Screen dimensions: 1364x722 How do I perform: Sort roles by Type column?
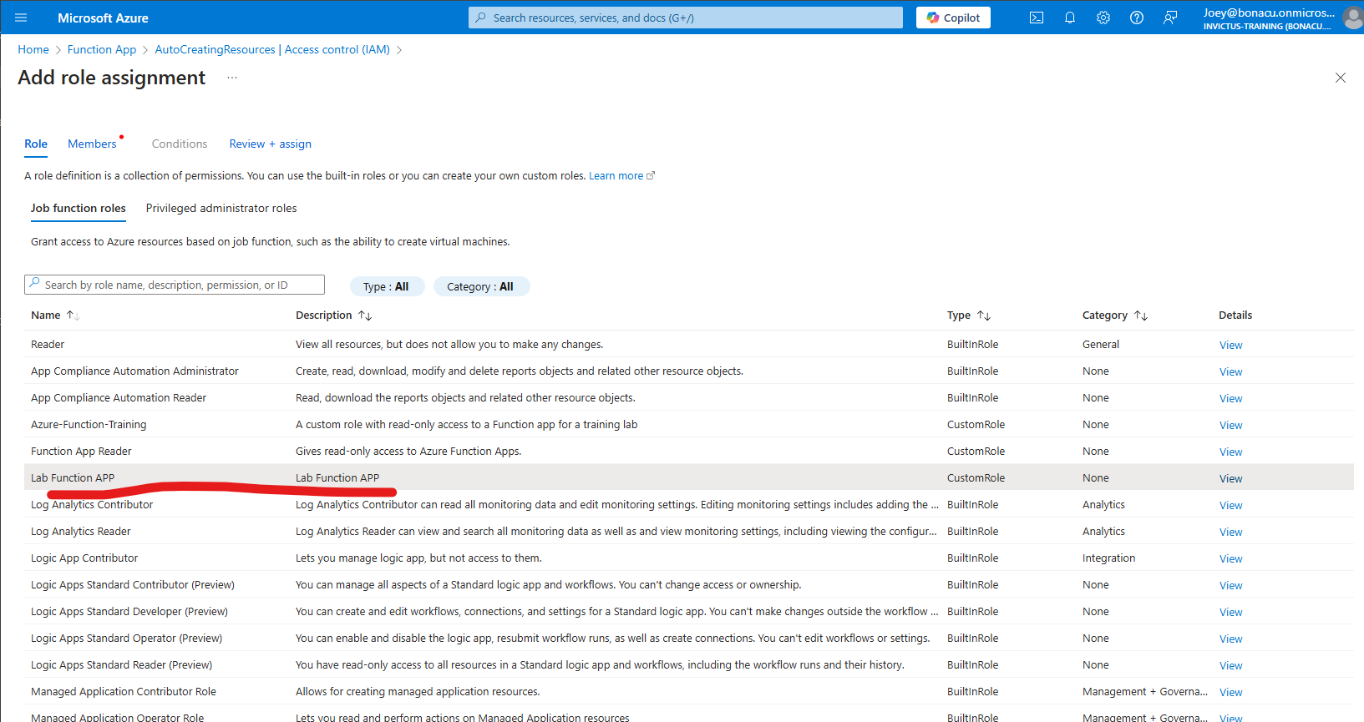click(x=968, y=316)
